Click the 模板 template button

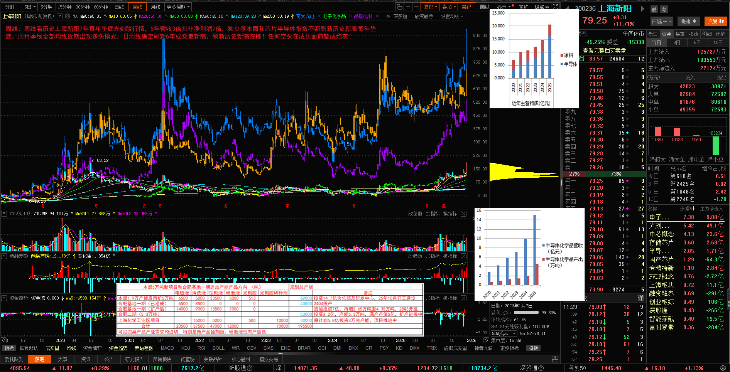click(x=534, y=348)
